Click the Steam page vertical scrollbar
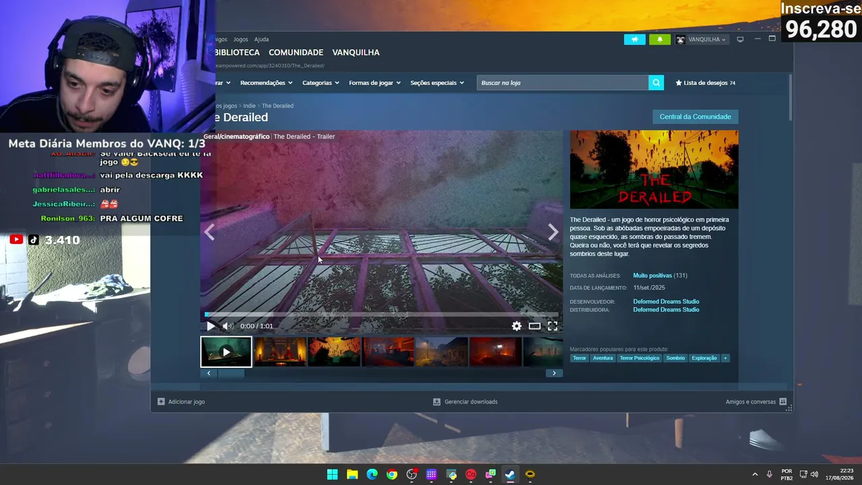Viewport: 862px width, 485px height. pyautogui.click(x=790, y=98)
